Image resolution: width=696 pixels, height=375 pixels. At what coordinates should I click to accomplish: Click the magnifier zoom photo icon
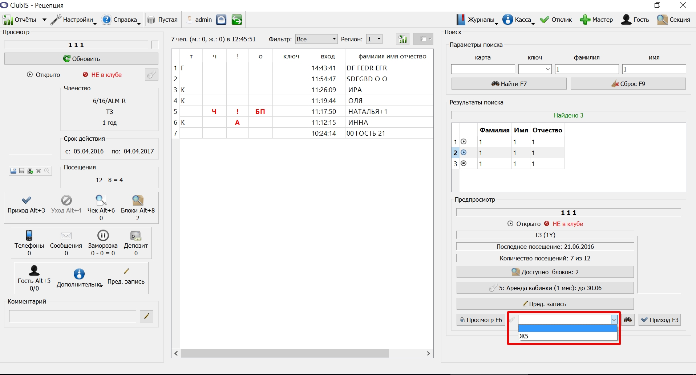point(47,171)
